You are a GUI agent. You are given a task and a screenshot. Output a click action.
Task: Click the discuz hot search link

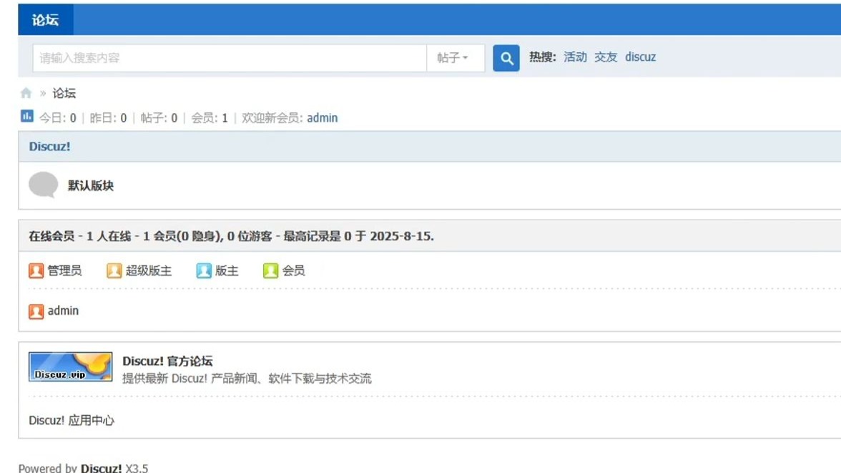tap(641, 57)
